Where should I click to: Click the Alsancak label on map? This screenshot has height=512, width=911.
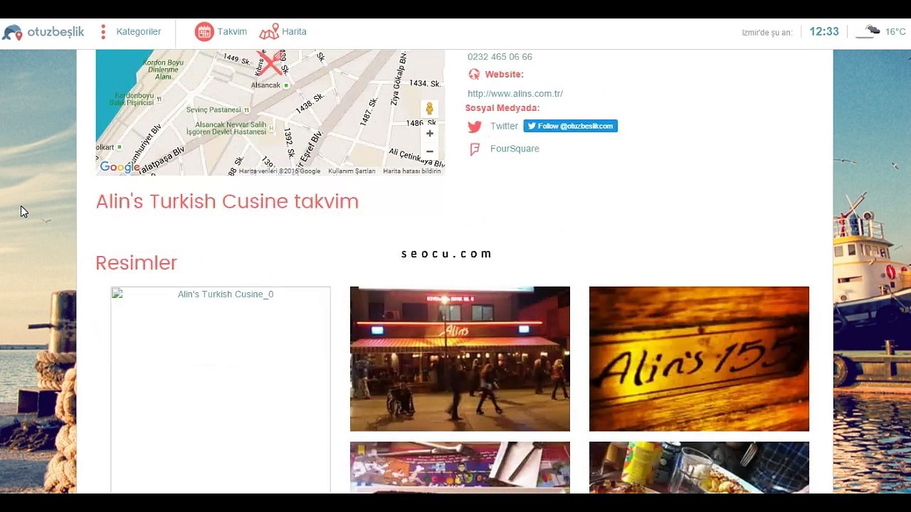pyautogui.click(x=265, y=85)
